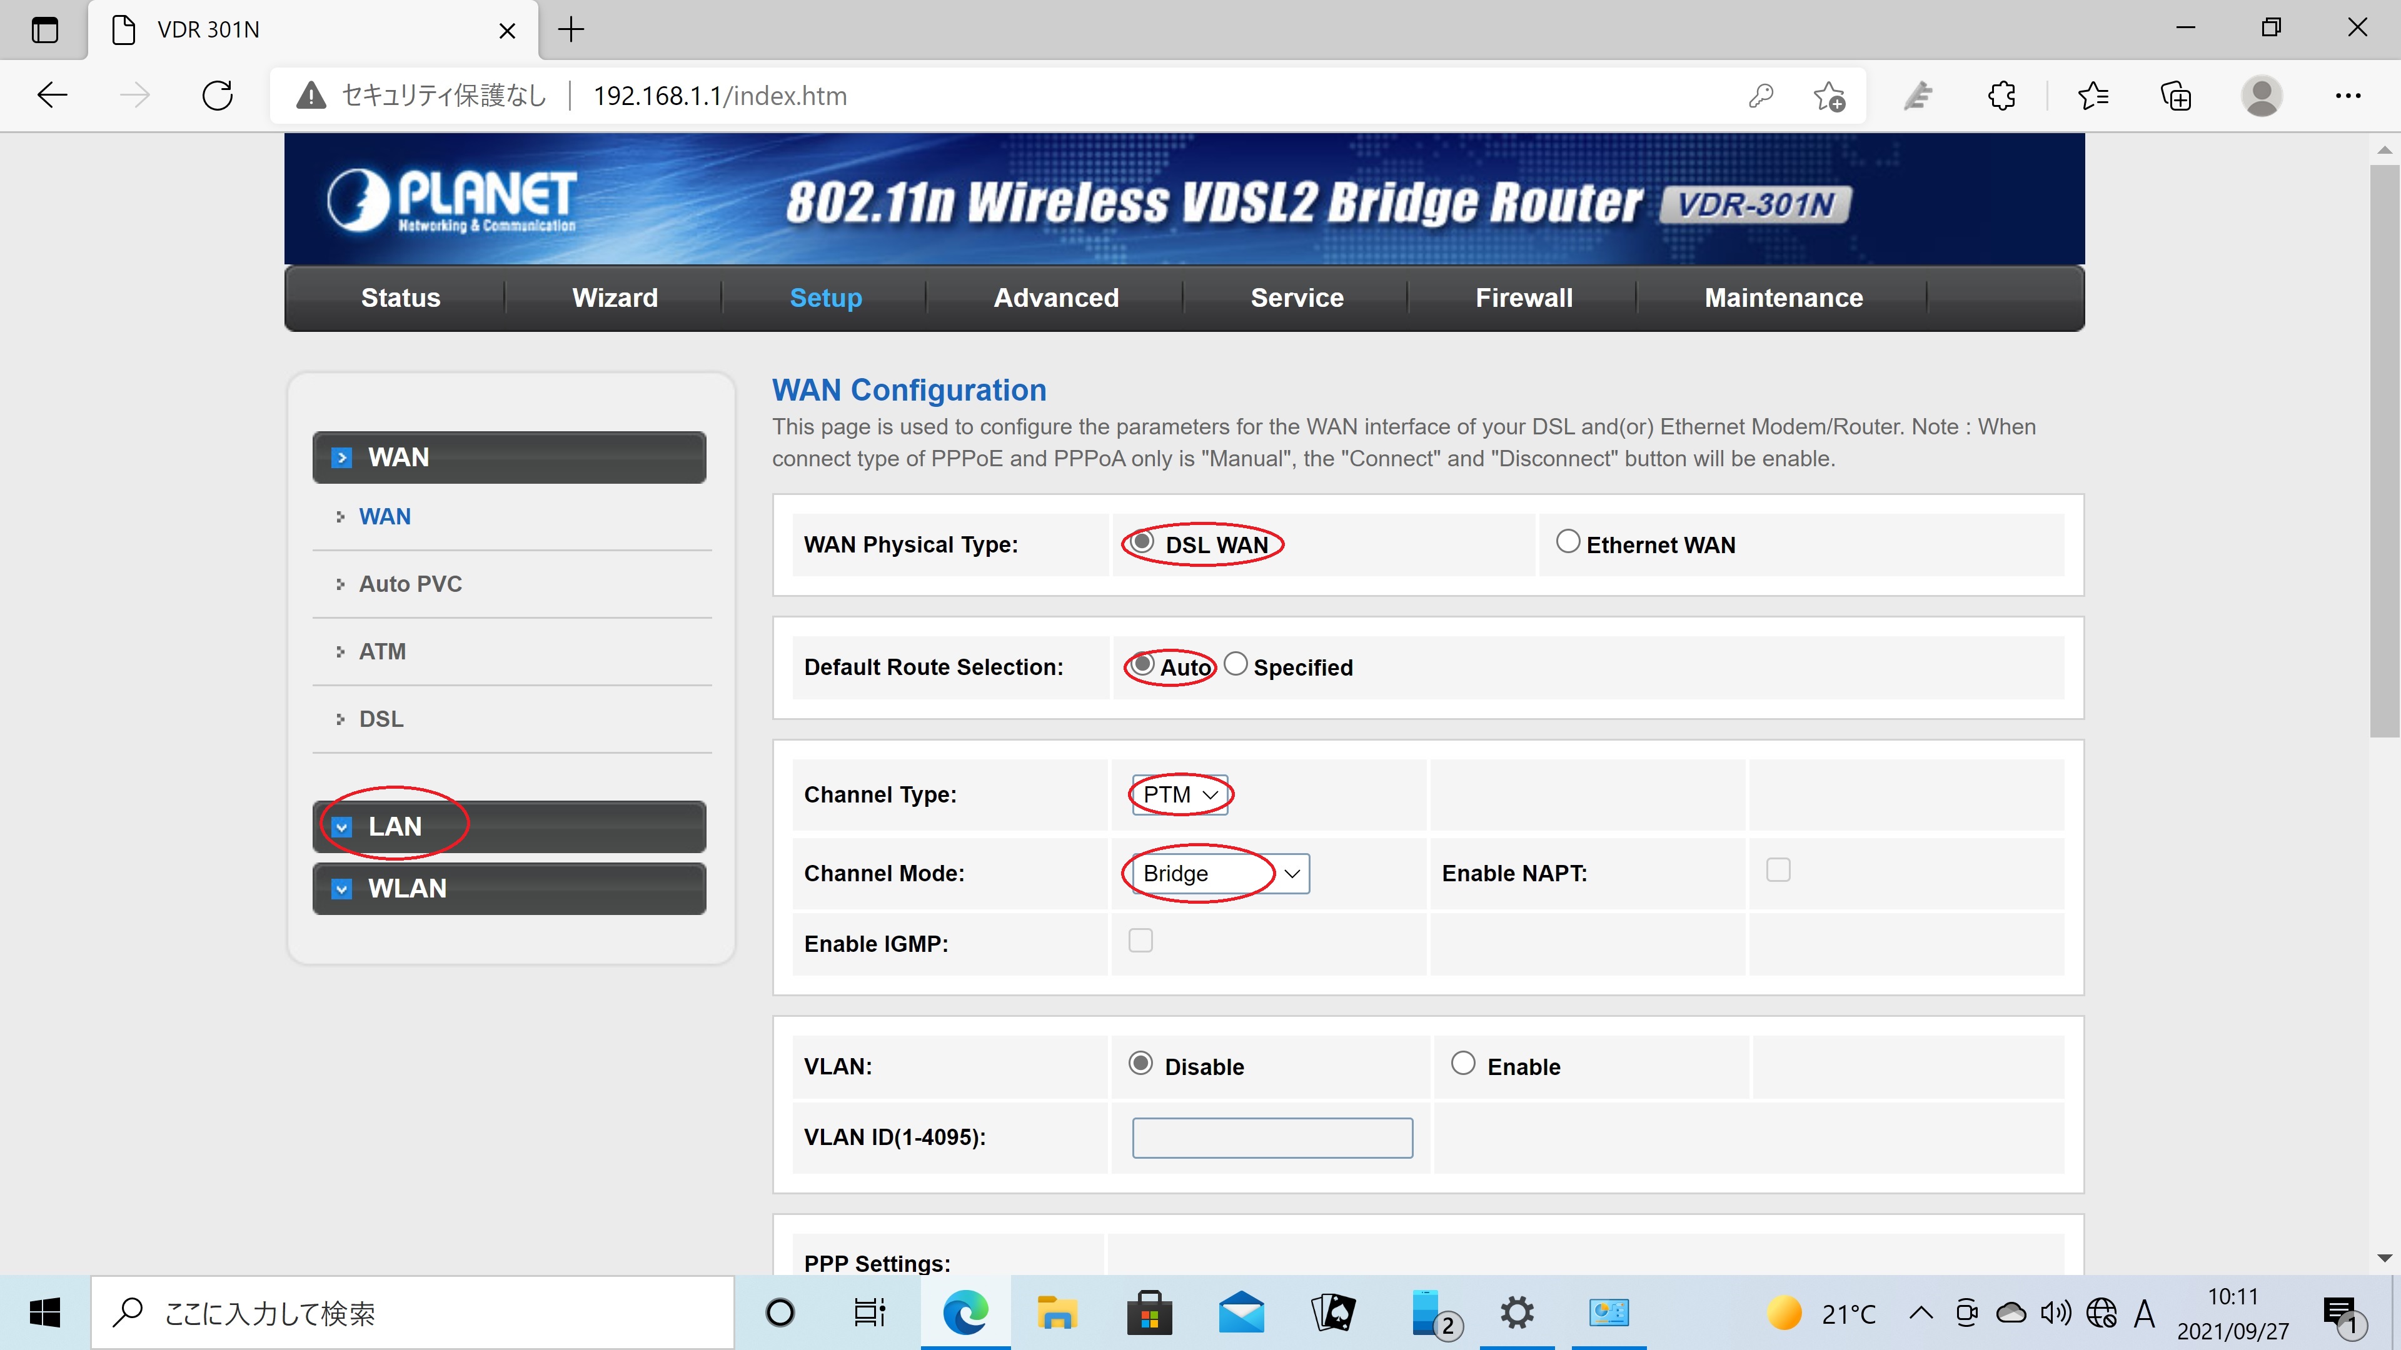Select the Ethernet WAN radio button

tap(1568, 541)
